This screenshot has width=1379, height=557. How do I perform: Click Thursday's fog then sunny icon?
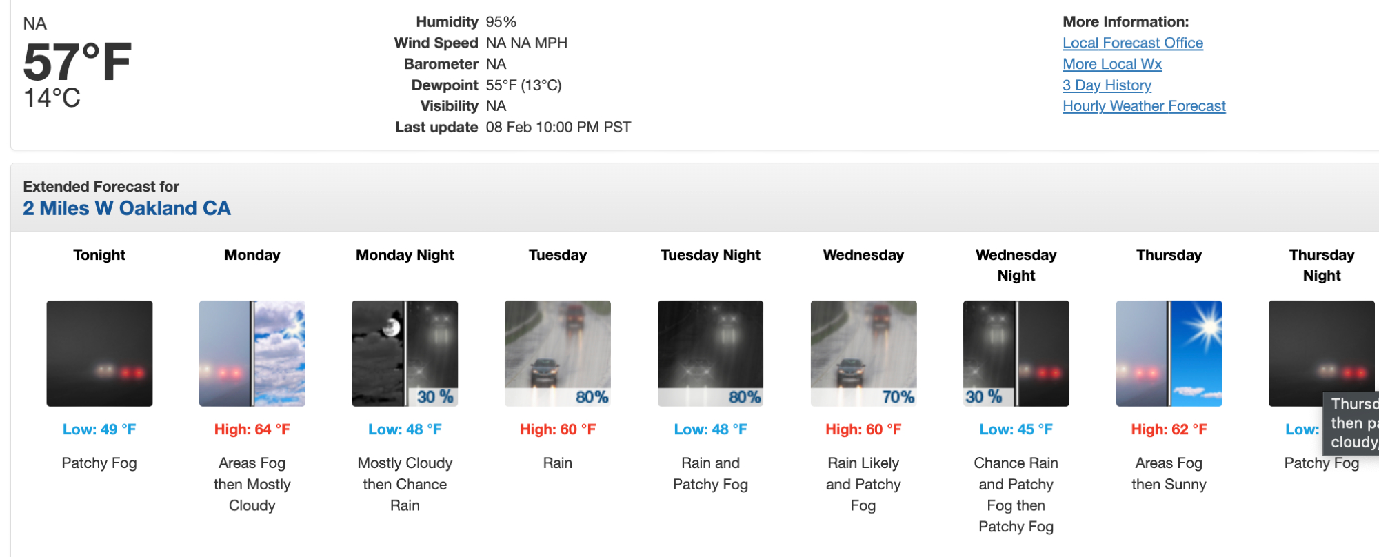pyautogui.click(x=1169, y=353)
